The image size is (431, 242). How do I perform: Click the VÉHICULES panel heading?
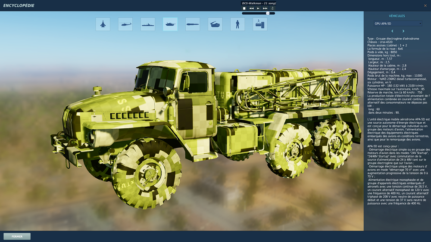click(x=397, y=16)
